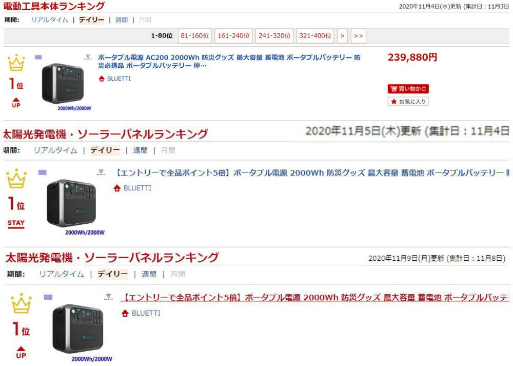
Task: Go to the 241-320位 page
Action: coord(274,36)
